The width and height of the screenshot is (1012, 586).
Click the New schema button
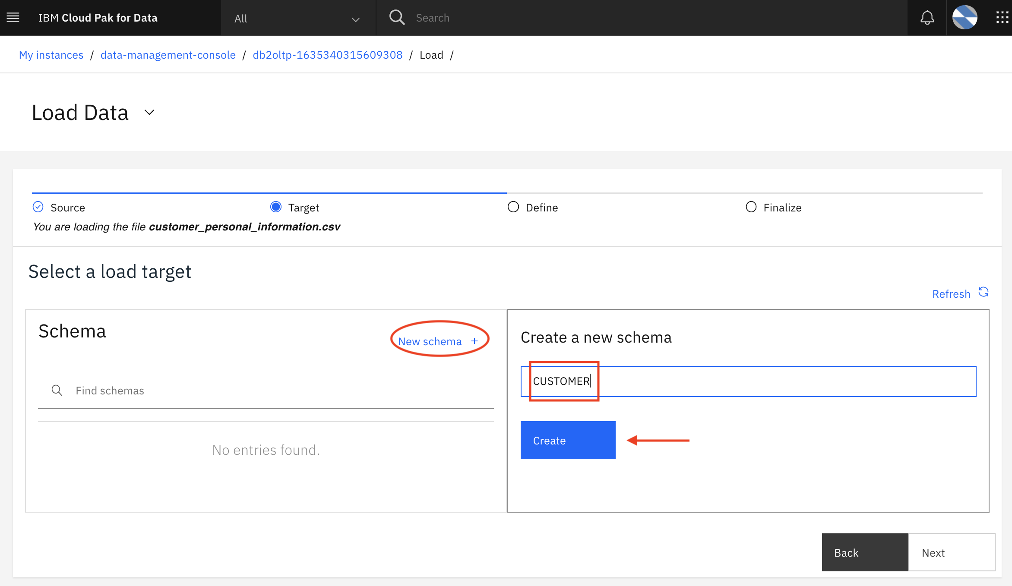coord(438,342)
